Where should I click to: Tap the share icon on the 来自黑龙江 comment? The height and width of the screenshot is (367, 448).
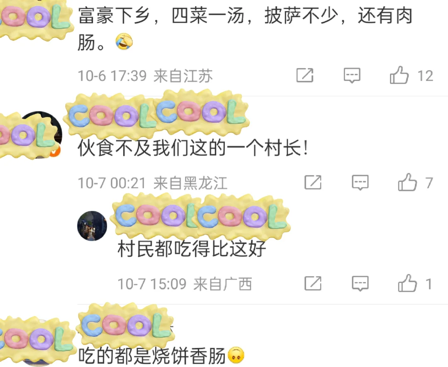313,182
